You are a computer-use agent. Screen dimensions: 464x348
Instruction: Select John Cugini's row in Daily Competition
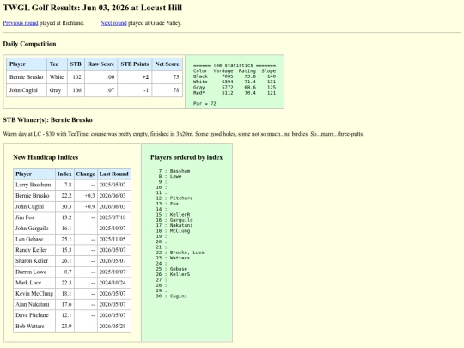[x=95, y=90]
